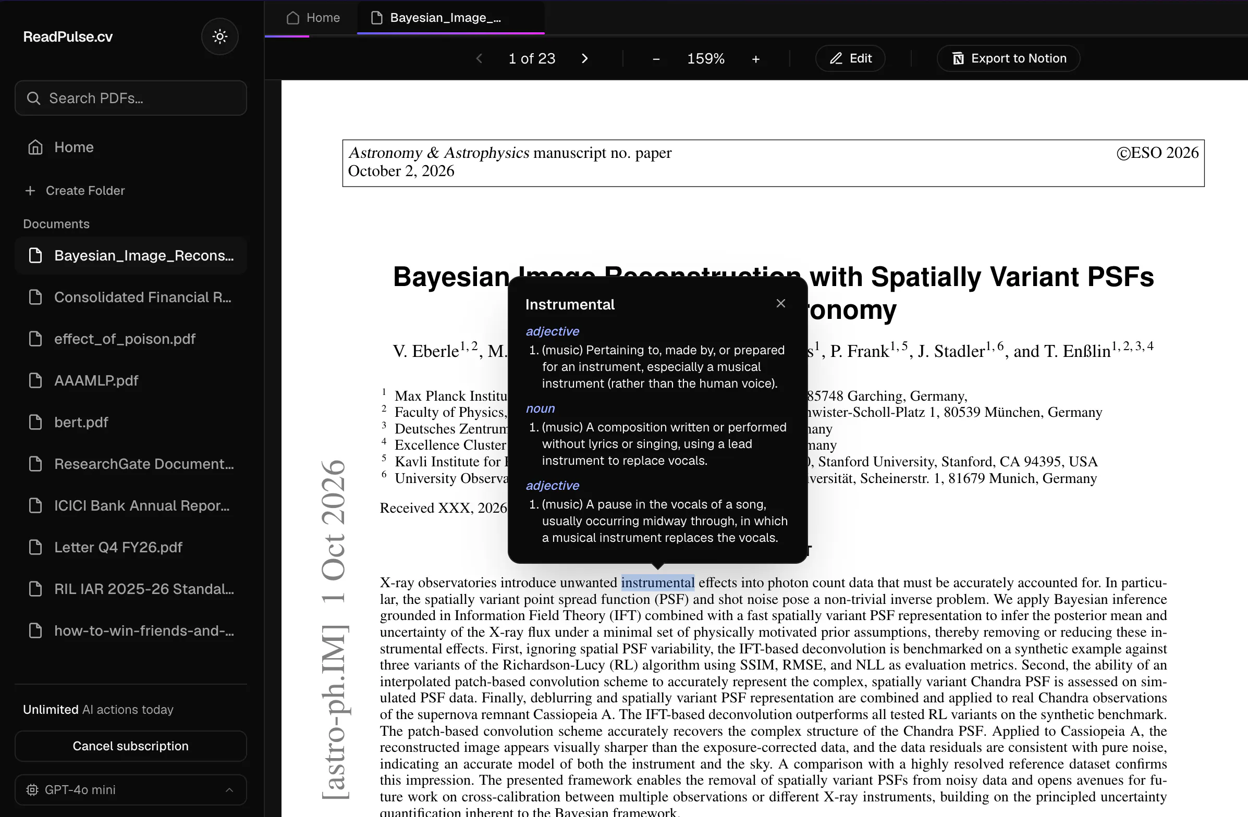
Task: Toggle light/dark theme sun icon
Action: click(219, 36)
